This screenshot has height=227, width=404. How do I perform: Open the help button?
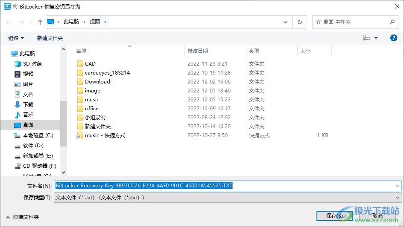tap(393, 38)
